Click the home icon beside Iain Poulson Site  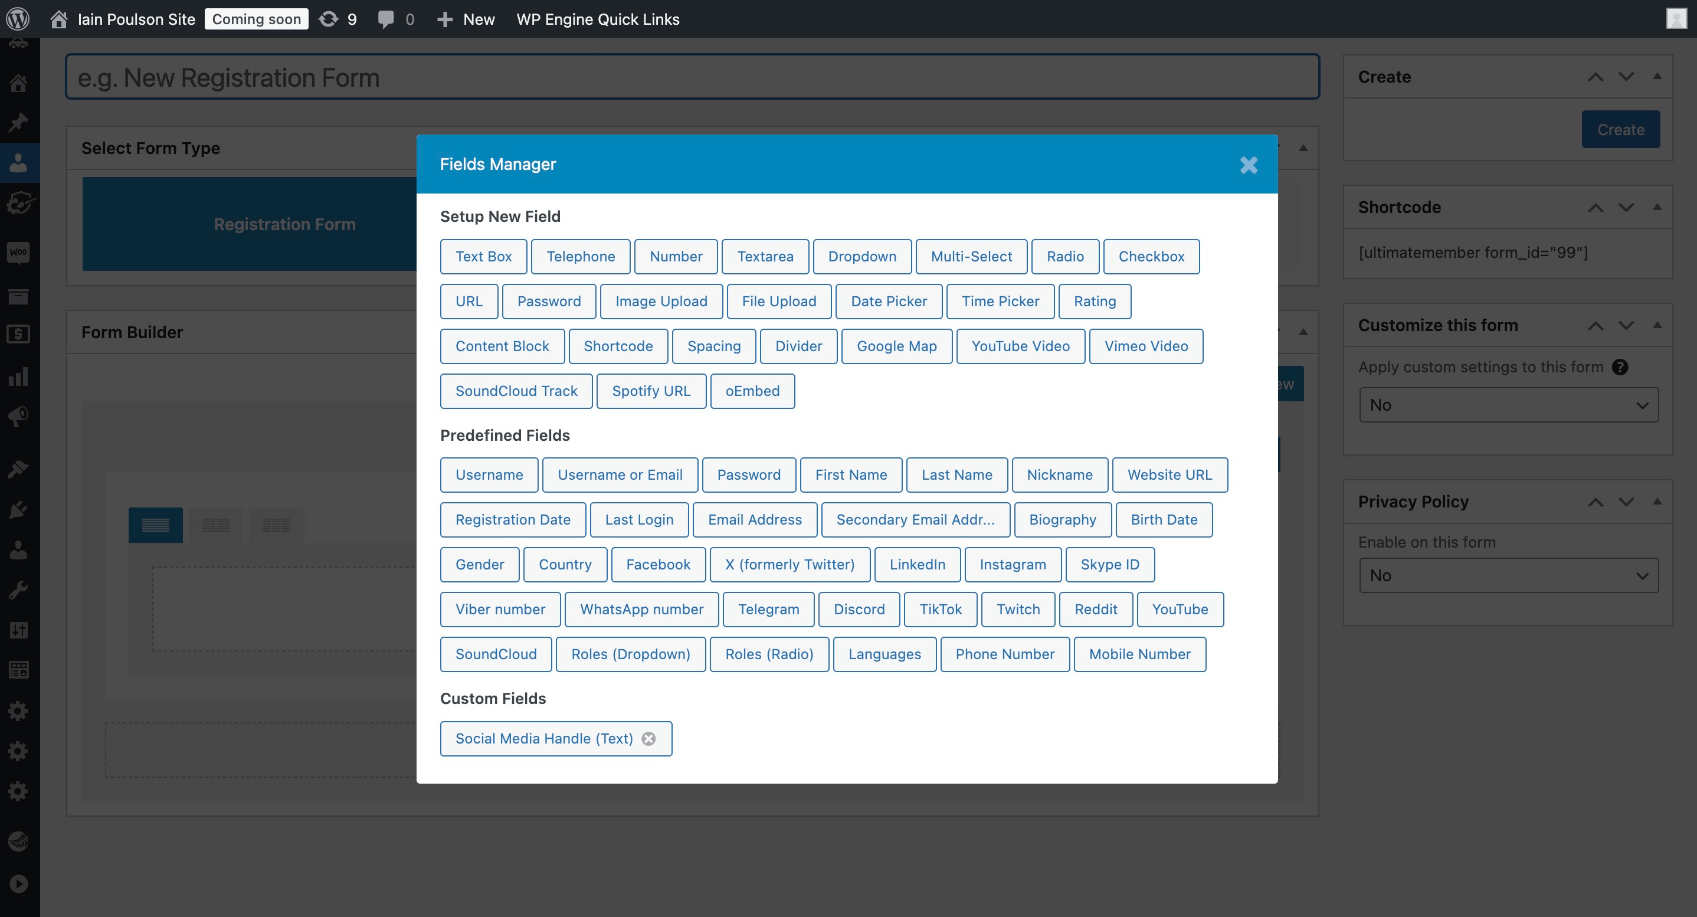click(58, 19)
